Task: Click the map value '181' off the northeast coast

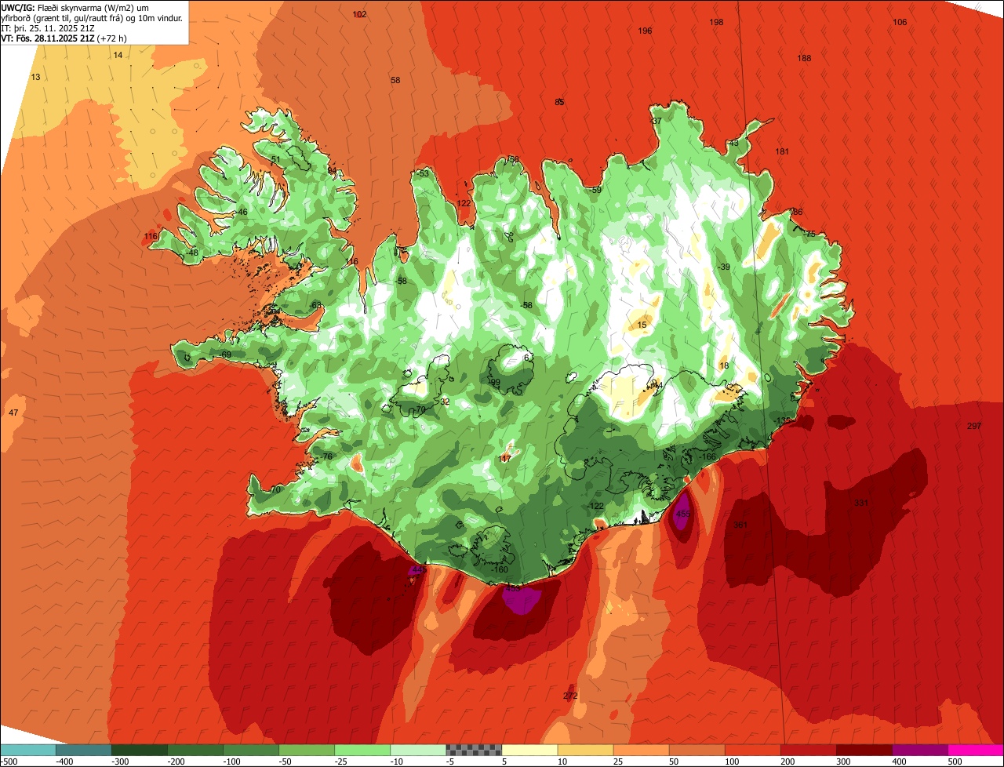Action: click(x=782, y=151)
